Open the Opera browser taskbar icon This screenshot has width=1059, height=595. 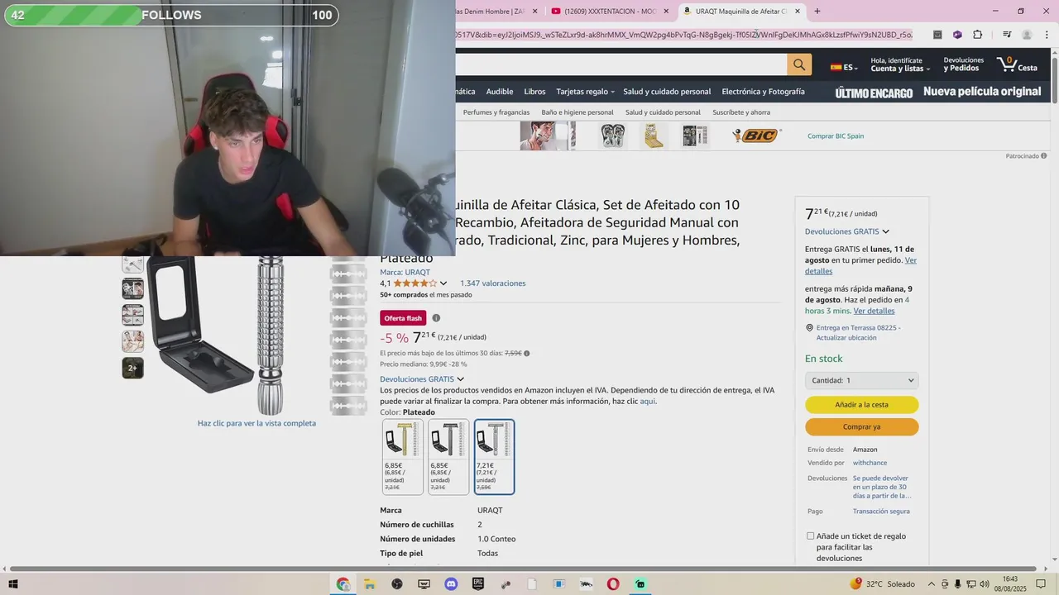(x=613, y=584)
